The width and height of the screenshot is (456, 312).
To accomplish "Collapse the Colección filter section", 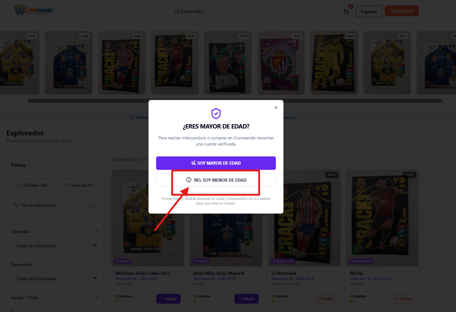I will 96,231.
